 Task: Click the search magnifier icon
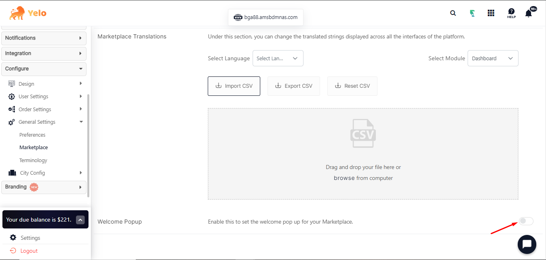(453, 13)
